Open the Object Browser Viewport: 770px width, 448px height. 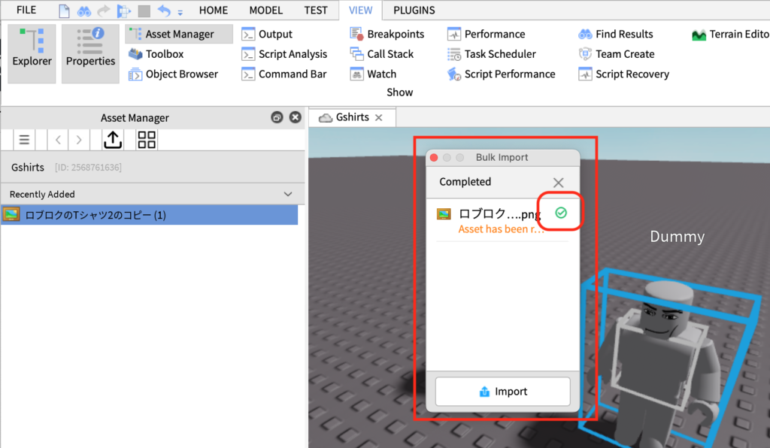173,74
